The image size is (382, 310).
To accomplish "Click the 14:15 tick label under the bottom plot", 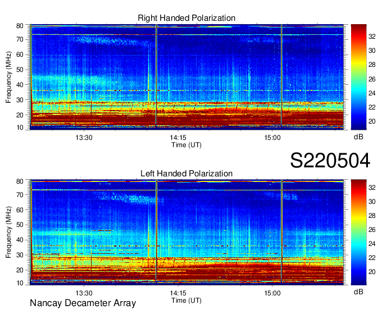I will pyautogui.click(x=178, y=293).
